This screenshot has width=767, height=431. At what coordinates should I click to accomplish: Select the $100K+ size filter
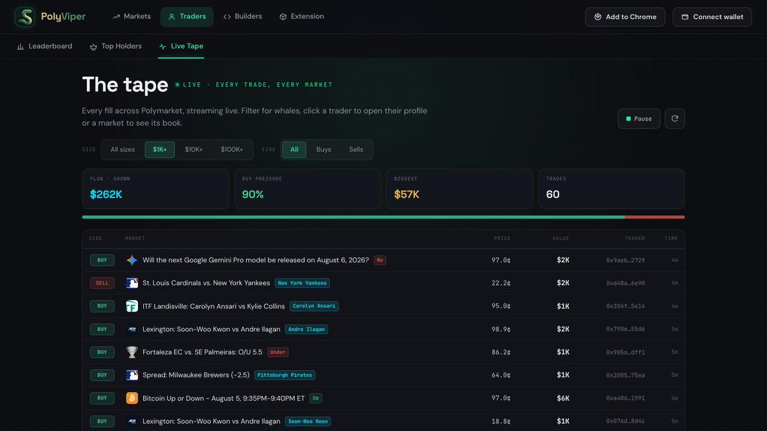pyautogui.click(x=232, y=149)
